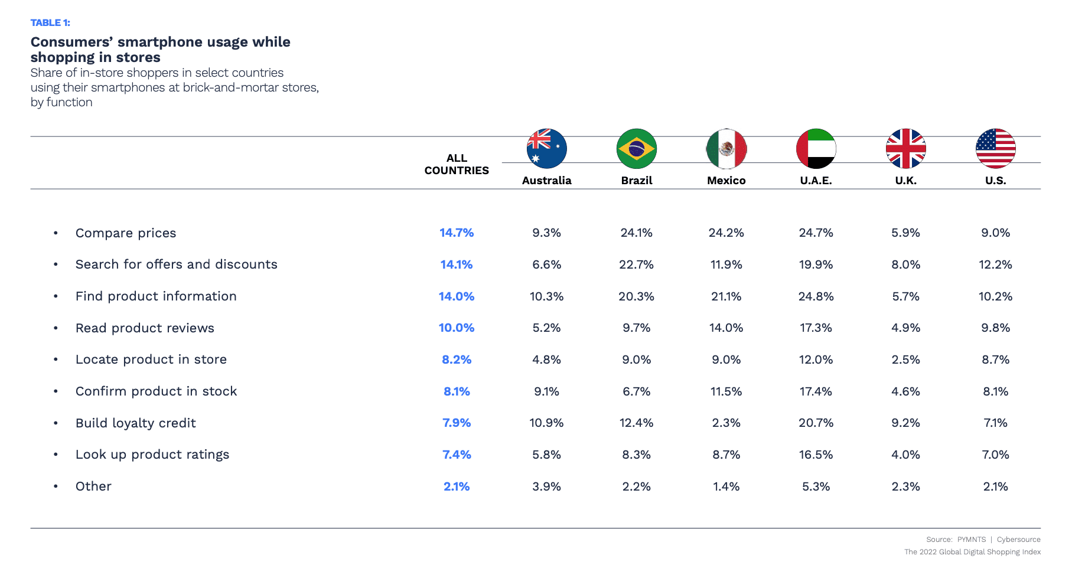Select the Compare prices row label
Viewport: 1072px width, 575px height.
126,233
